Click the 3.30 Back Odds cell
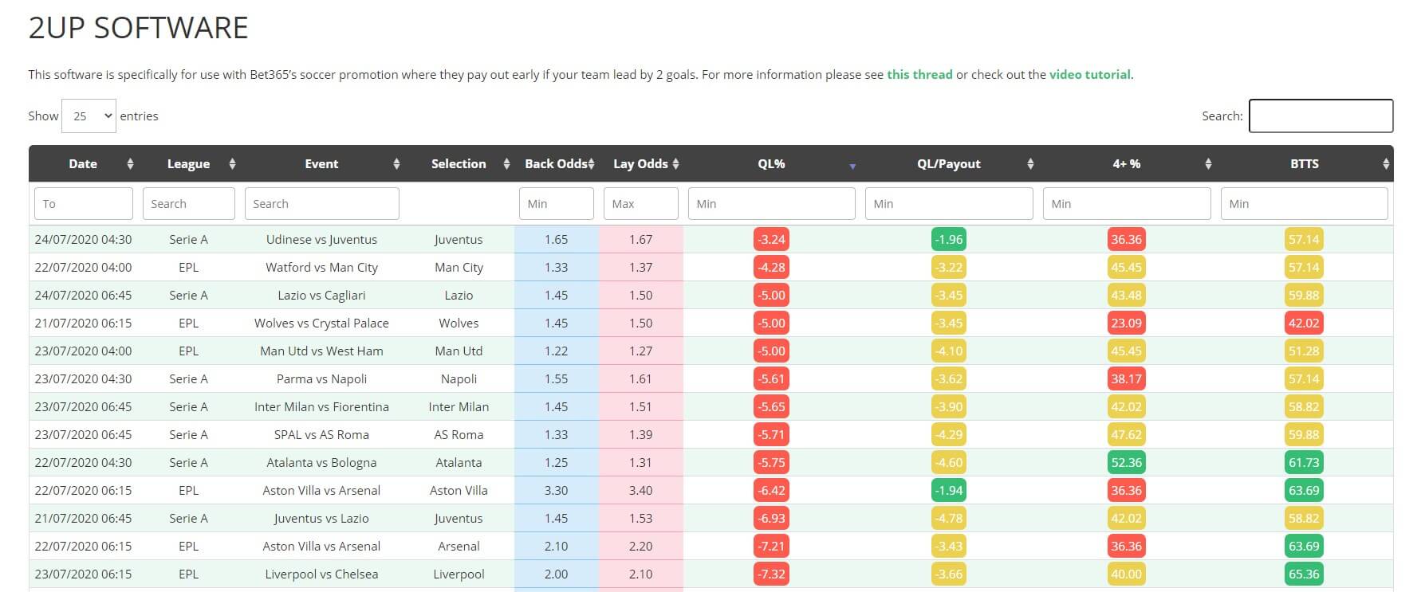Viewport: 1425px width, 592px height. click(x=557, y=491)
